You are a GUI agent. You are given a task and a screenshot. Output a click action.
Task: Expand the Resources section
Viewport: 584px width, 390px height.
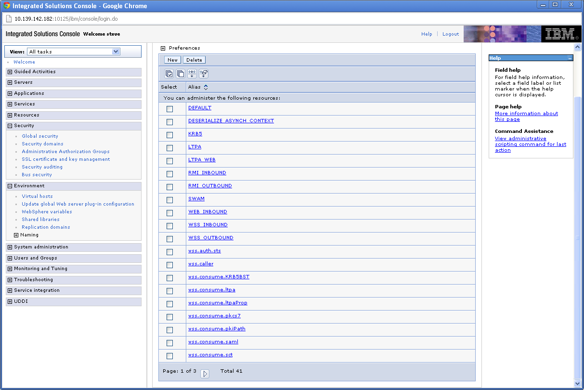click(10, 115)
